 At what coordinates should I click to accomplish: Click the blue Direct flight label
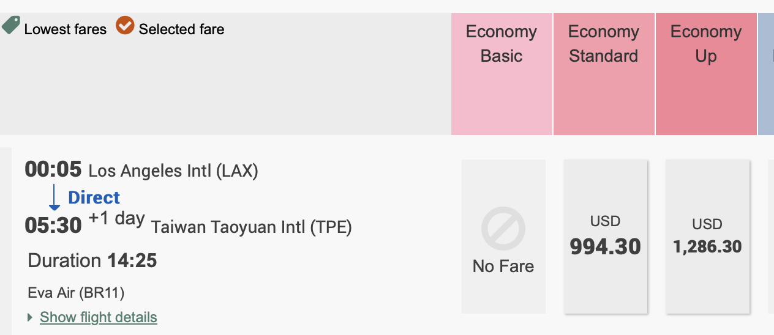(x=94, y=197)
